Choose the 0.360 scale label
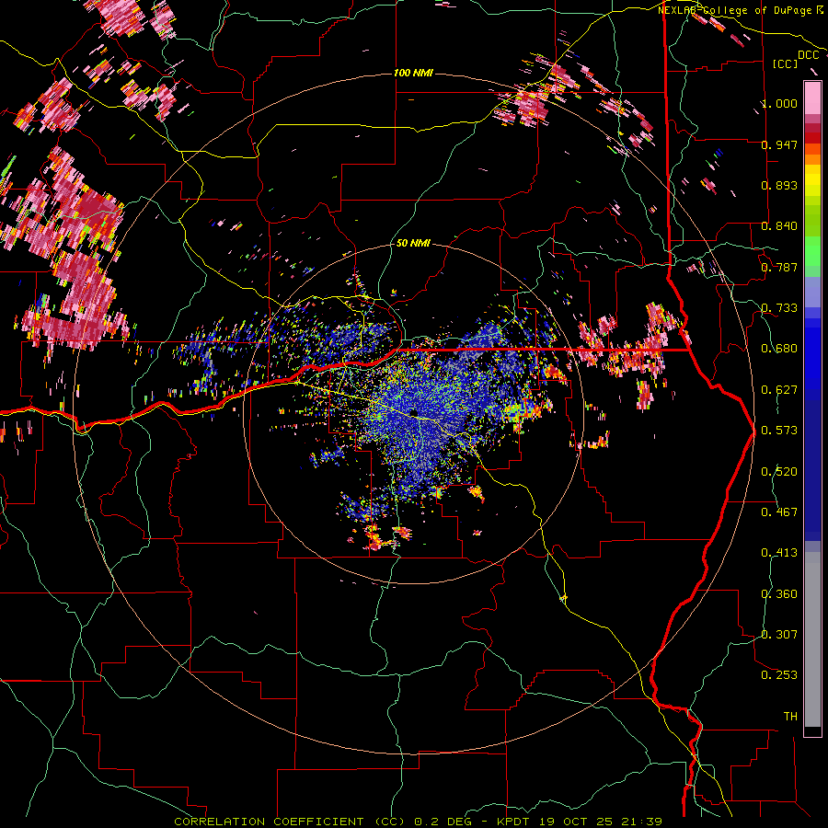828x828 pixels. click(779, 594)
